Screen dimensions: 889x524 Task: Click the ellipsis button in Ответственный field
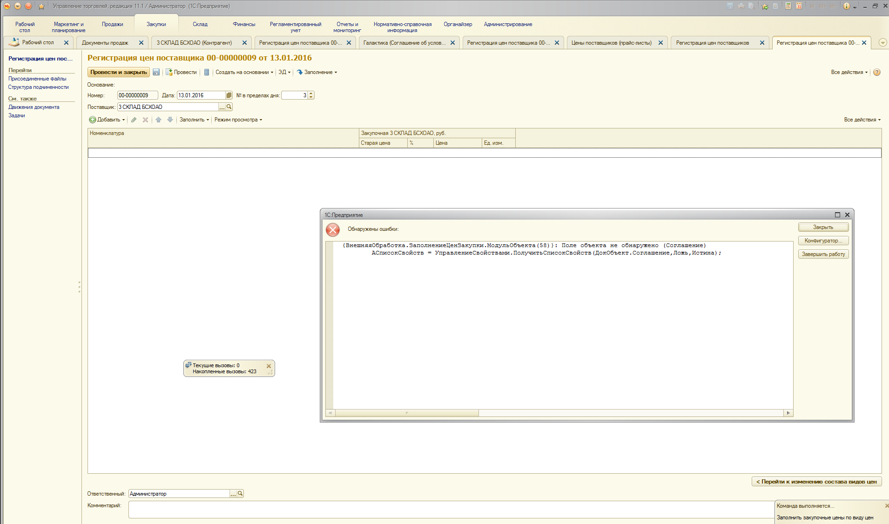click(233, 493)
